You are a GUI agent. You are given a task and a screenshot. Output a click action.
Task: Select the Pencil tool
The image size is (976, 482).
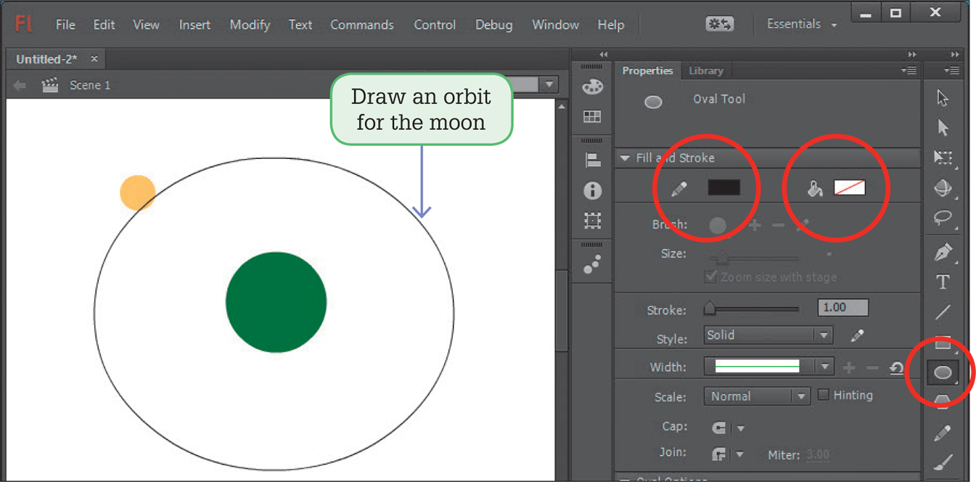click(943, 433)
